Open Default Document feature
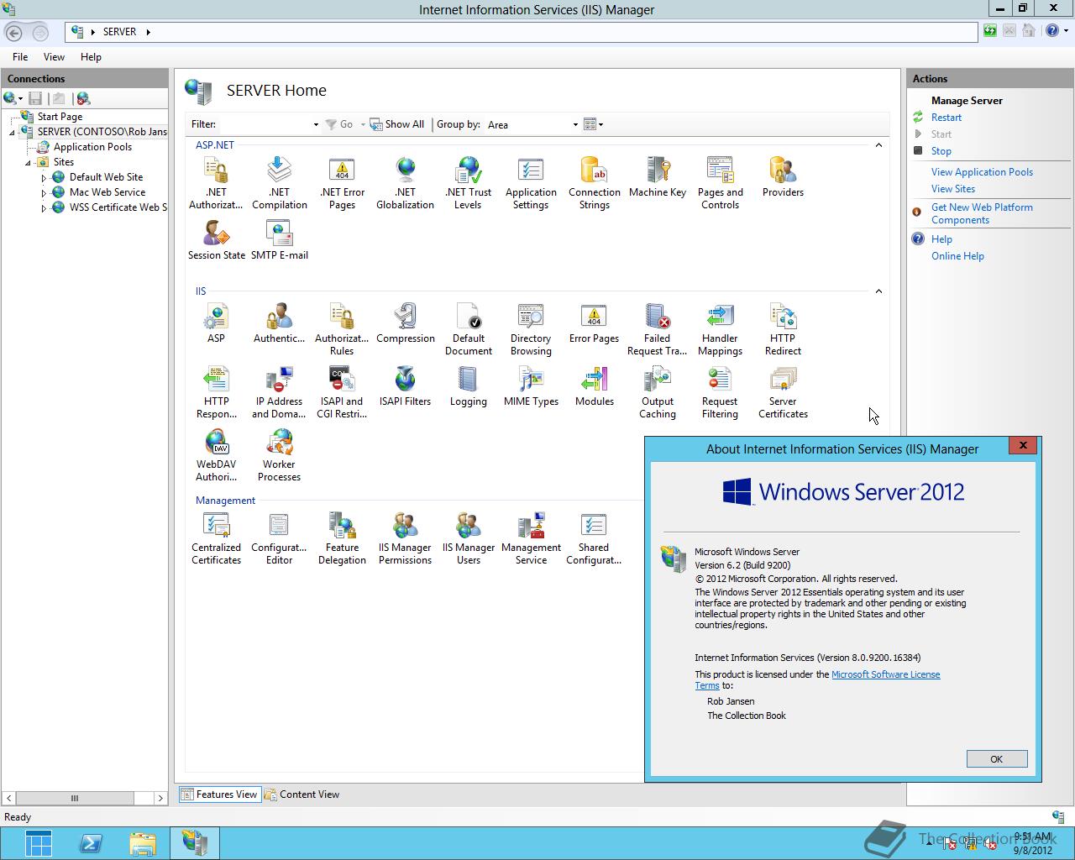Image resolution: width=1075 pixels, height=860 pixels. click(468, 329)
